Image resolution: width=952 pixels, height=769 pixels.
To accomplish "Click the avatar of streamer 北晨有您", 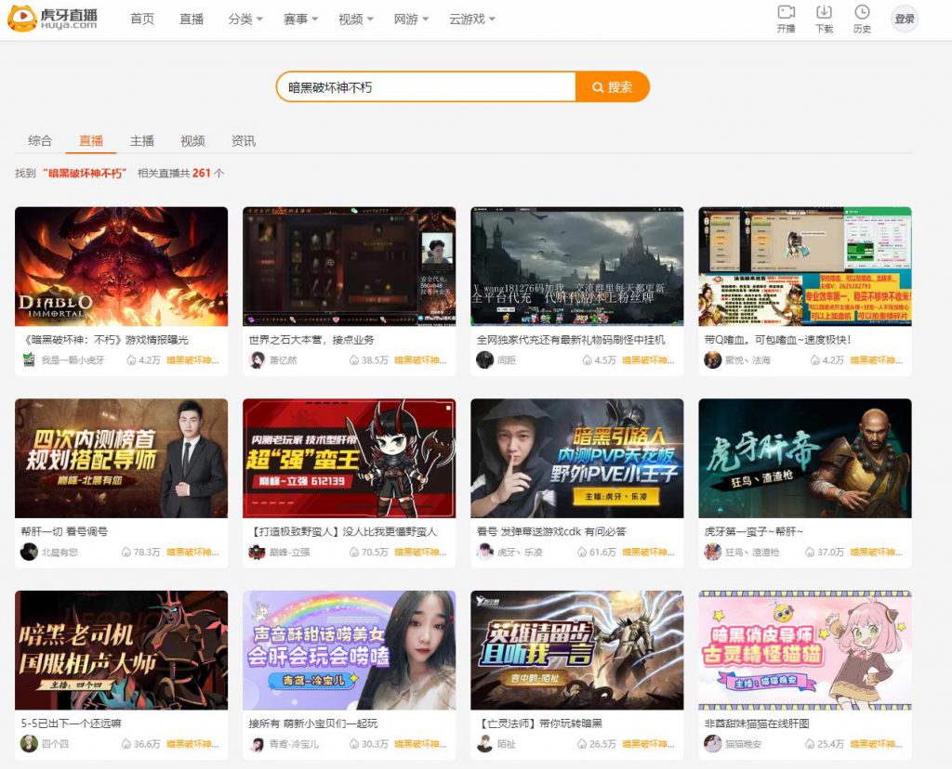I will (x=29, y=552).
